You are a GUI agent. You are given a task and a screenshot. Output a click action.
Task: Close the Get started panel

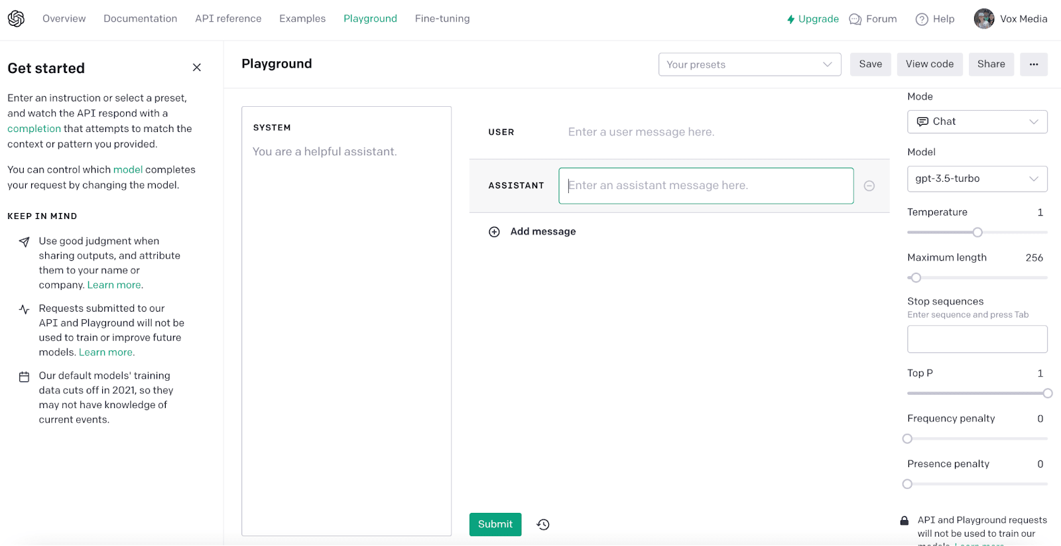(197, 68)
